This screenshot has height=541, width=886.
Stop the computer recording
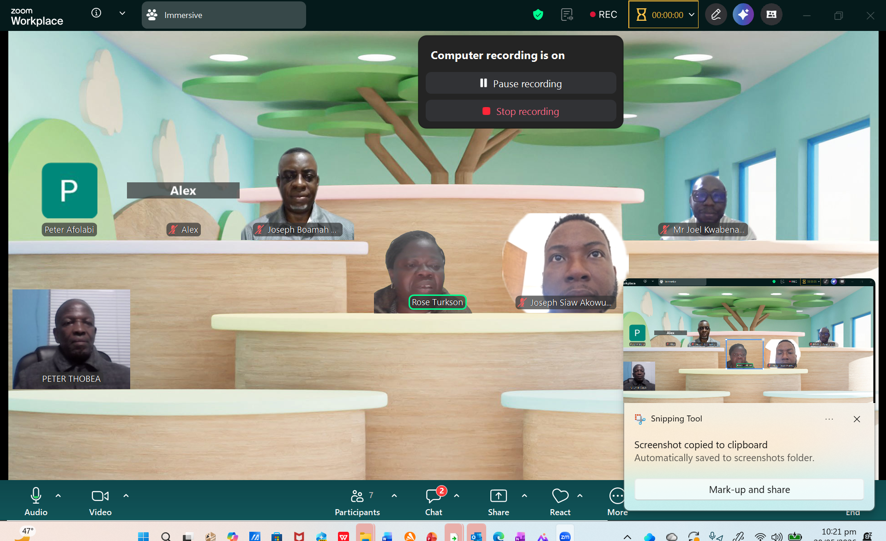(x=521, y=111)
